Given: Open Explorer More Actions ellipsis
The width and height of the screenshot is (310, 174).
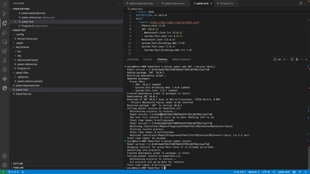Looking at the screenshot, I should pos(119,3).
